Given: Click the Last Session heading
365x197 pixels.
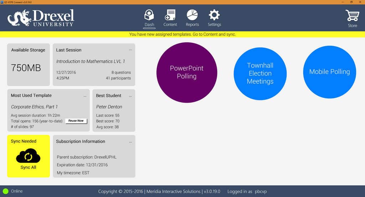Looking at the screenshot, I should (69, 50).
